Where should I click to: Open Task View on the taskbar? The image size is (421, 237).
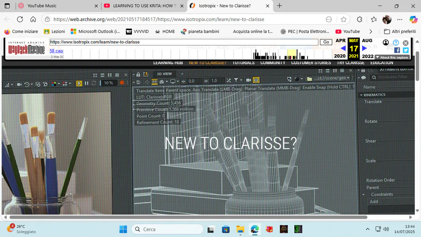click(x=210, y=229)
